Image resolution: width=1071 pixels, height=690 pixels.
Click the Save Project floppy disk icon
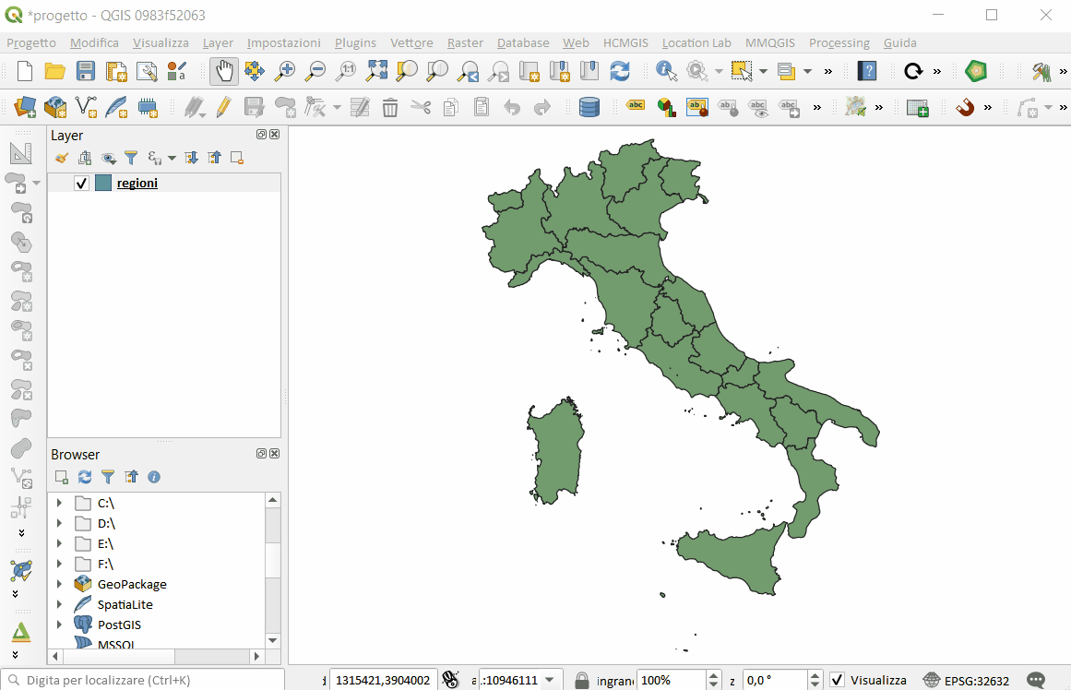[86, 71]
